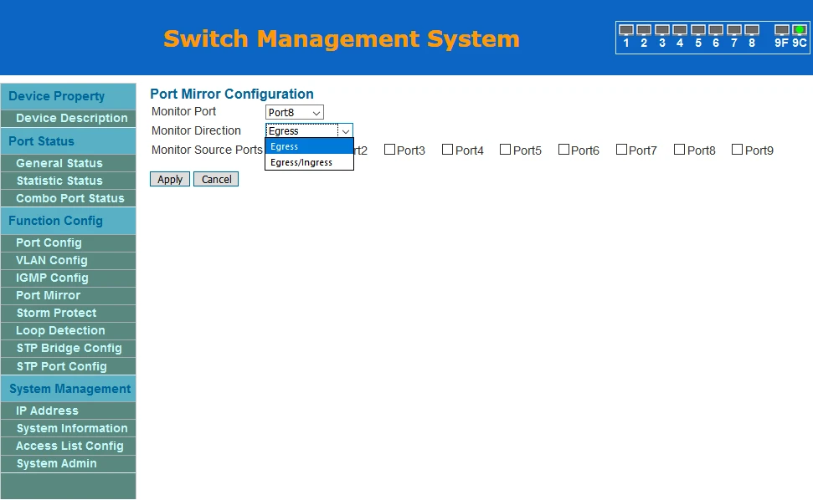The width and height of the screenshot is (813, 500).
Task: Click port 2 icon in the switch panel
Action: point(643,30)
